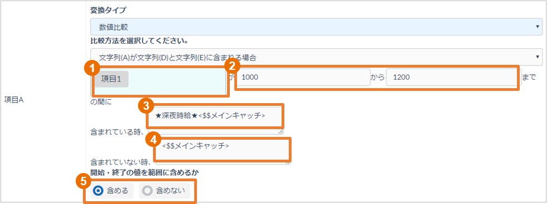Screen dimensions: 547x204
Task: Click the resize handle of the lower <$$メインキャッチ> textarea
Action: [x=288, y=161]
